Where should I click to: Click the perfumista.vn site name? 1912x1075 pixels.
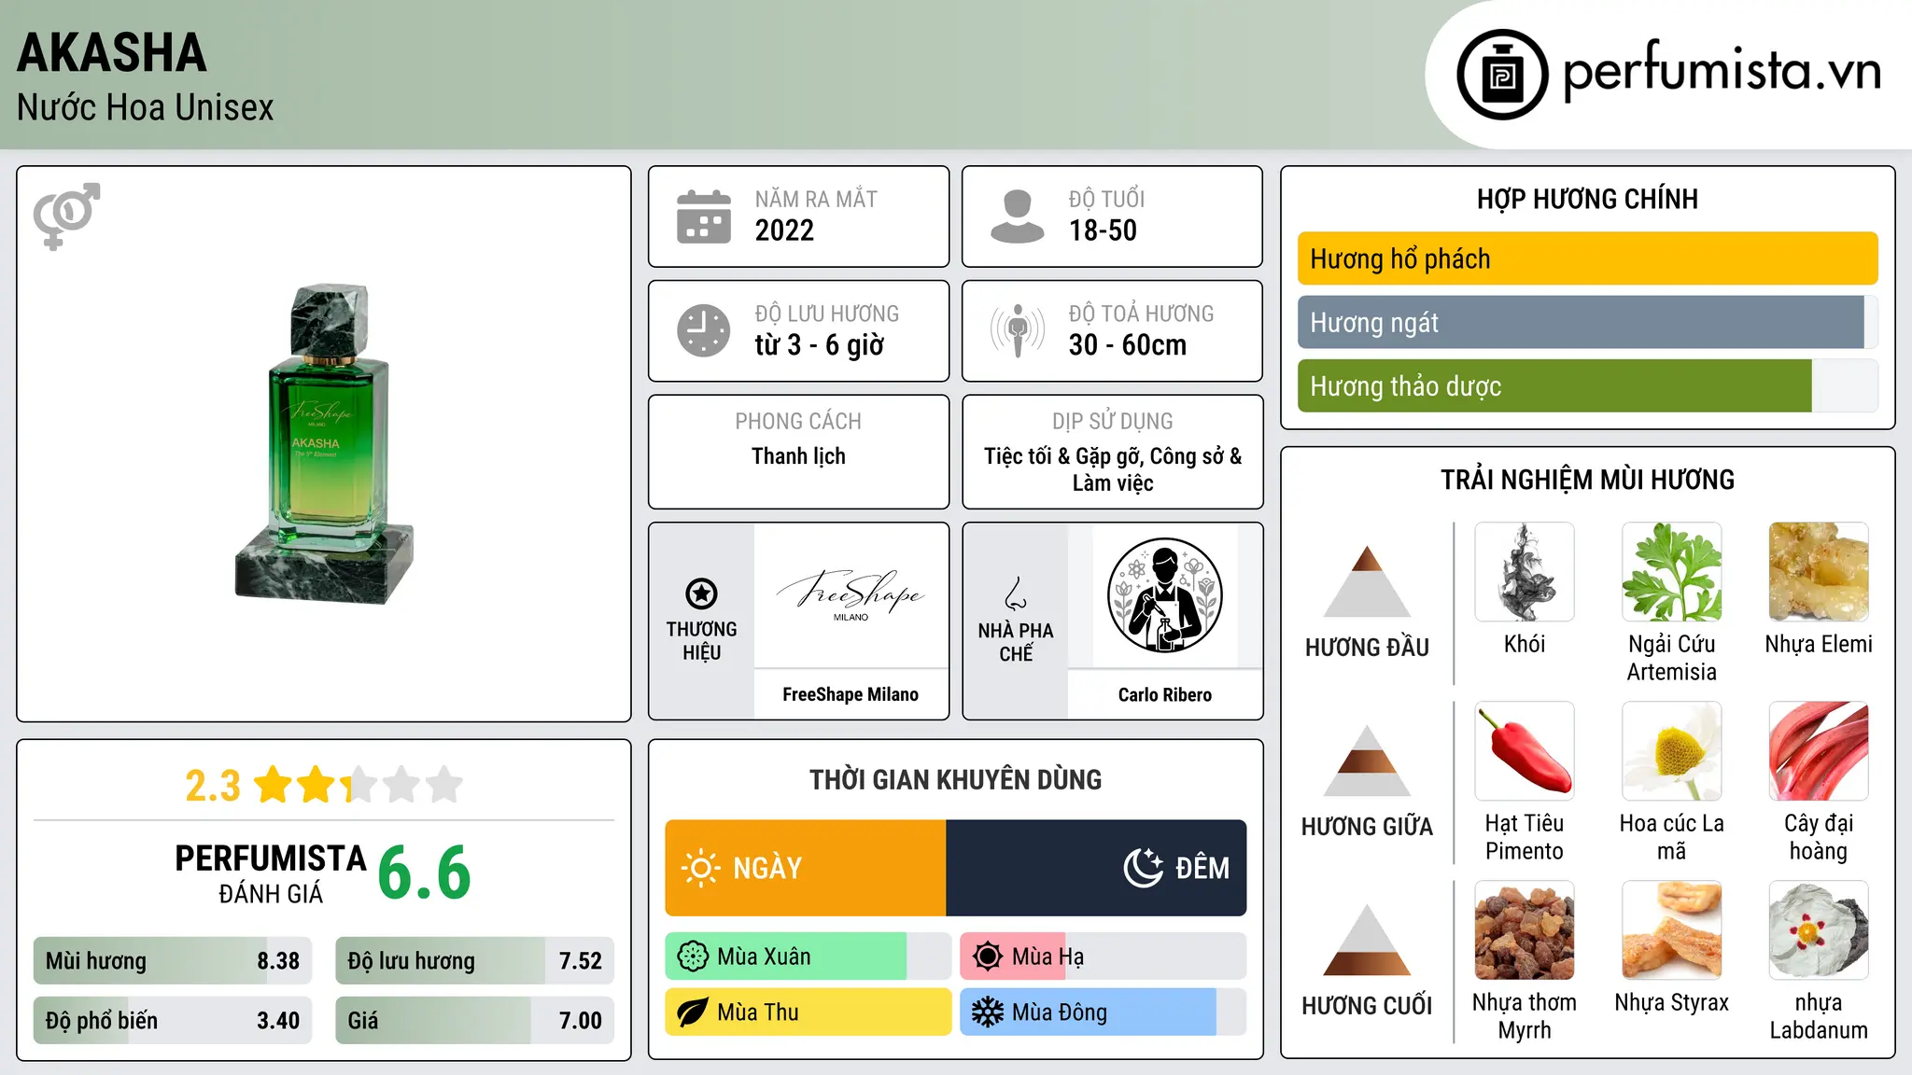(1722, 71)
